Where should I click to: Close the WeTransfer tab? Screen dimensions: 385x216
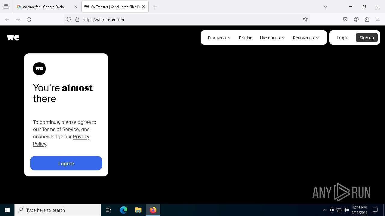[143, 7]
